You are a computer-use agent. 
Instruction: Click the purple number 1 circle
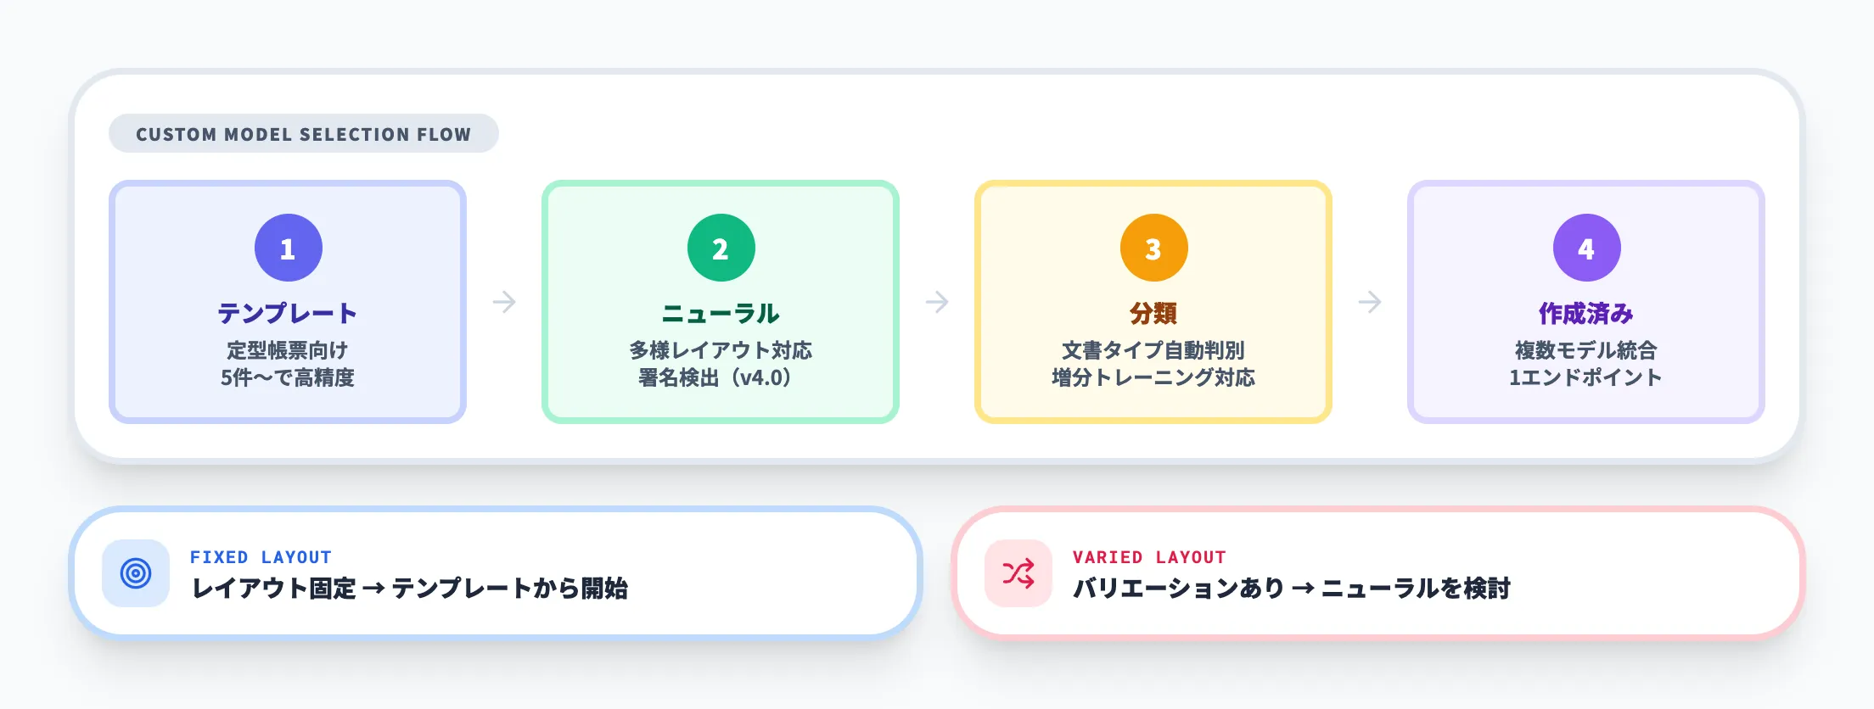tap(288, 248)
